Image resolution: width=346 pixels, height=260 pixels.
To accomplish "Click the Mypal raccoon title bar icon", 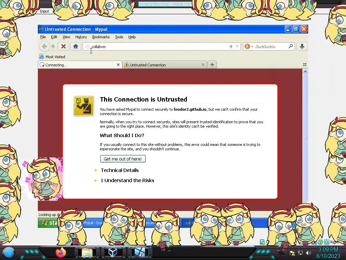I will tap(41, 29).
